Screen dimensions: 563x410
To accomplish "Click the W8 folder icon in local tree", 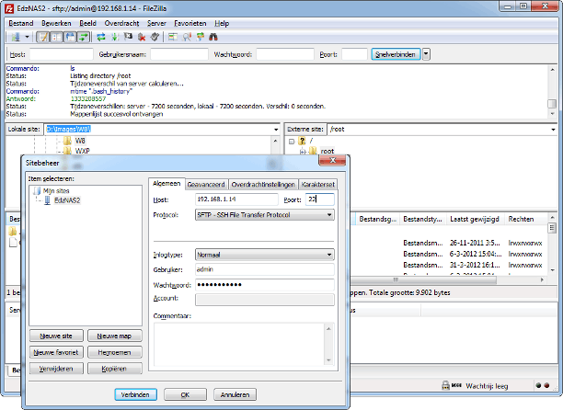I will click(x=67, y=141).
